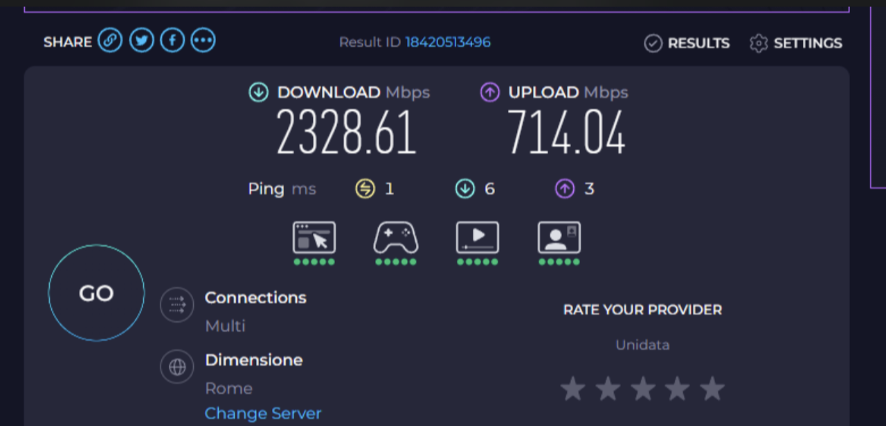
Task: Click the Connections mode icon
Action: tap(177, 305)
